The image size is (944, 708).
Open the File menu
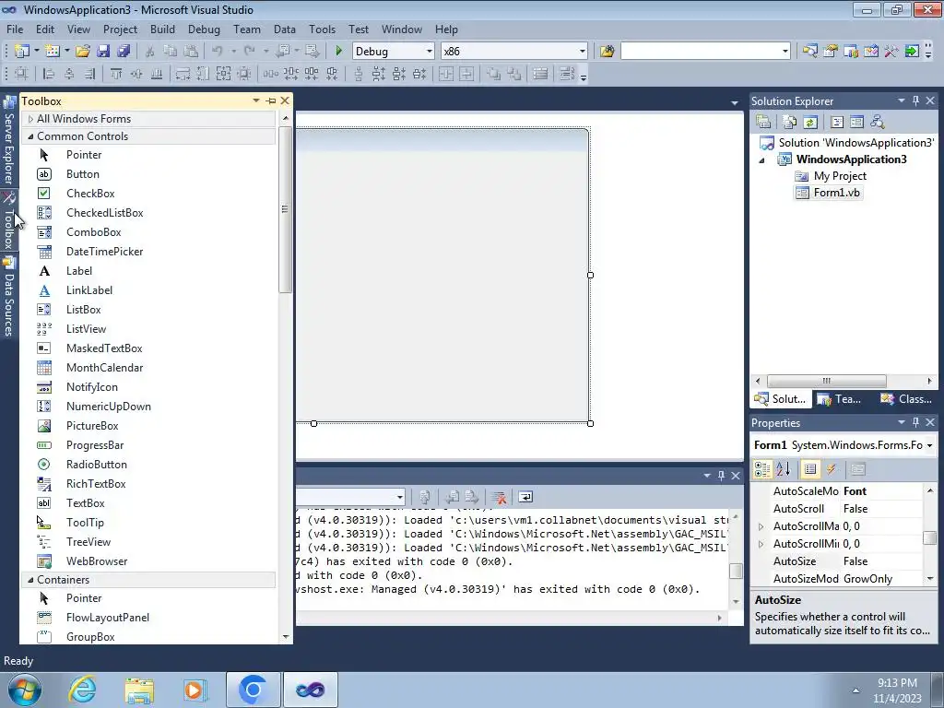point(15,29)
